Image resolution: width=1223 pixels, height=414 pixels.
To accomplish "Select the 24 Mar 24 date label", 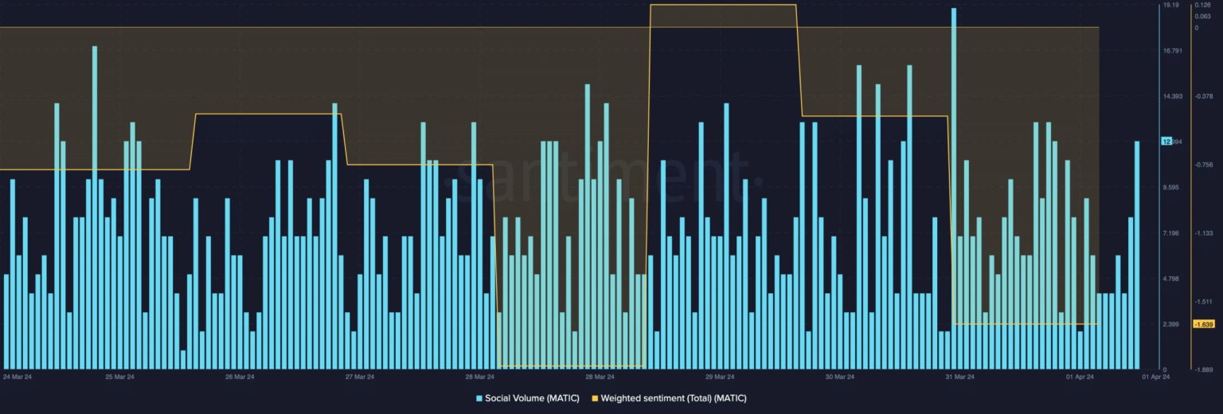I will tap(18, 377).
